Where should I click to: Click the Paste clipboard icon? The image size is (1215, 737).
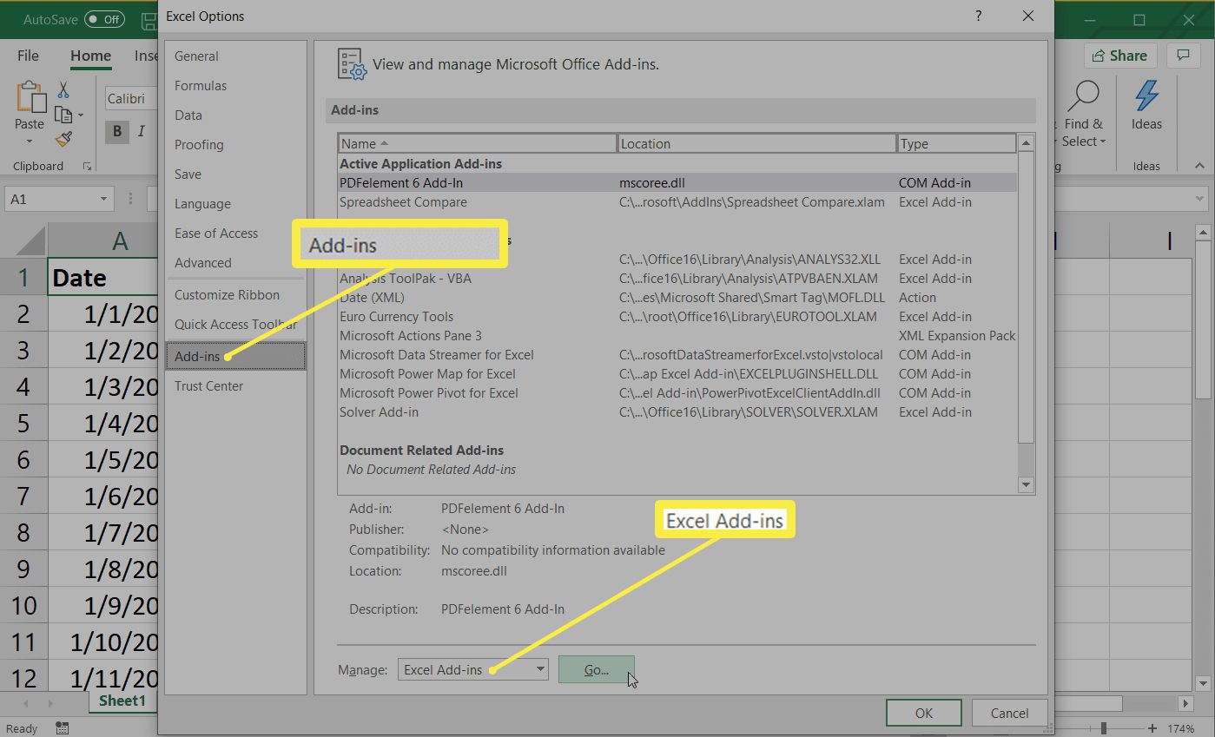point(30,98)
